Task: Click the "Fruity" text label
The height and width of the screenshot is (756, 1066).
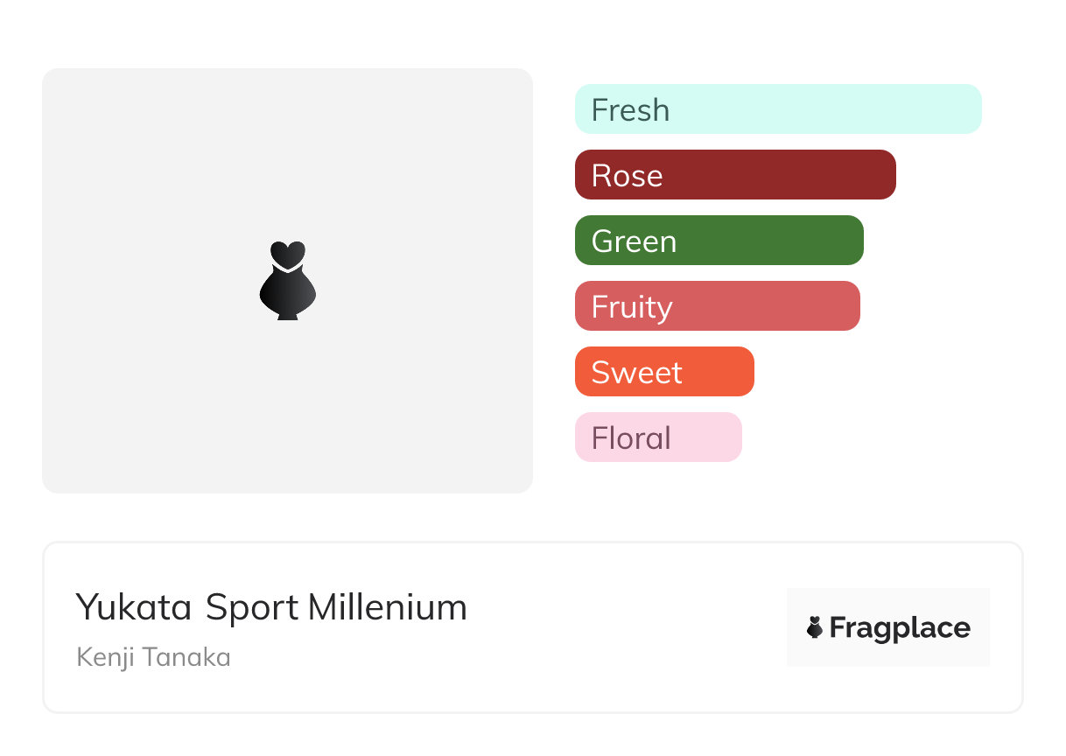Action: click(632, 307)
